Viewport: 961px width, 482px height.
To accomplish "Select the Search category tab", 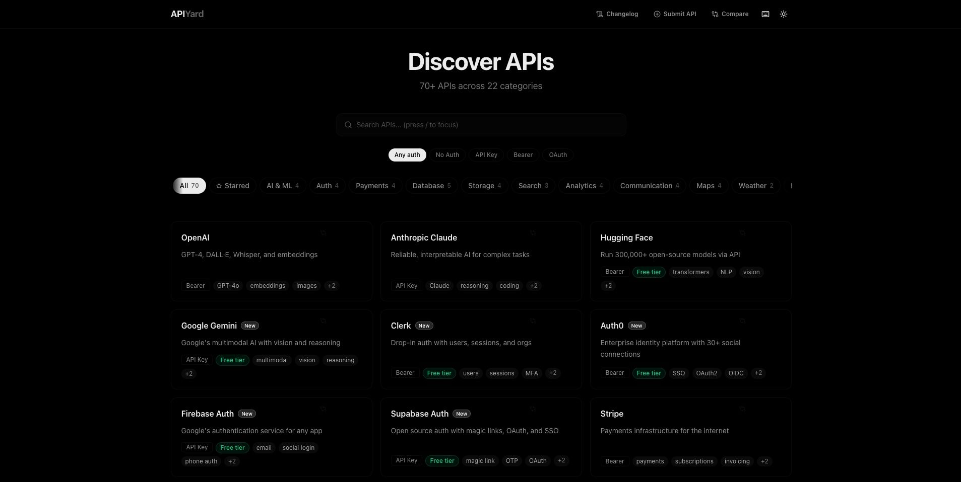I will [x=533, y=186].
